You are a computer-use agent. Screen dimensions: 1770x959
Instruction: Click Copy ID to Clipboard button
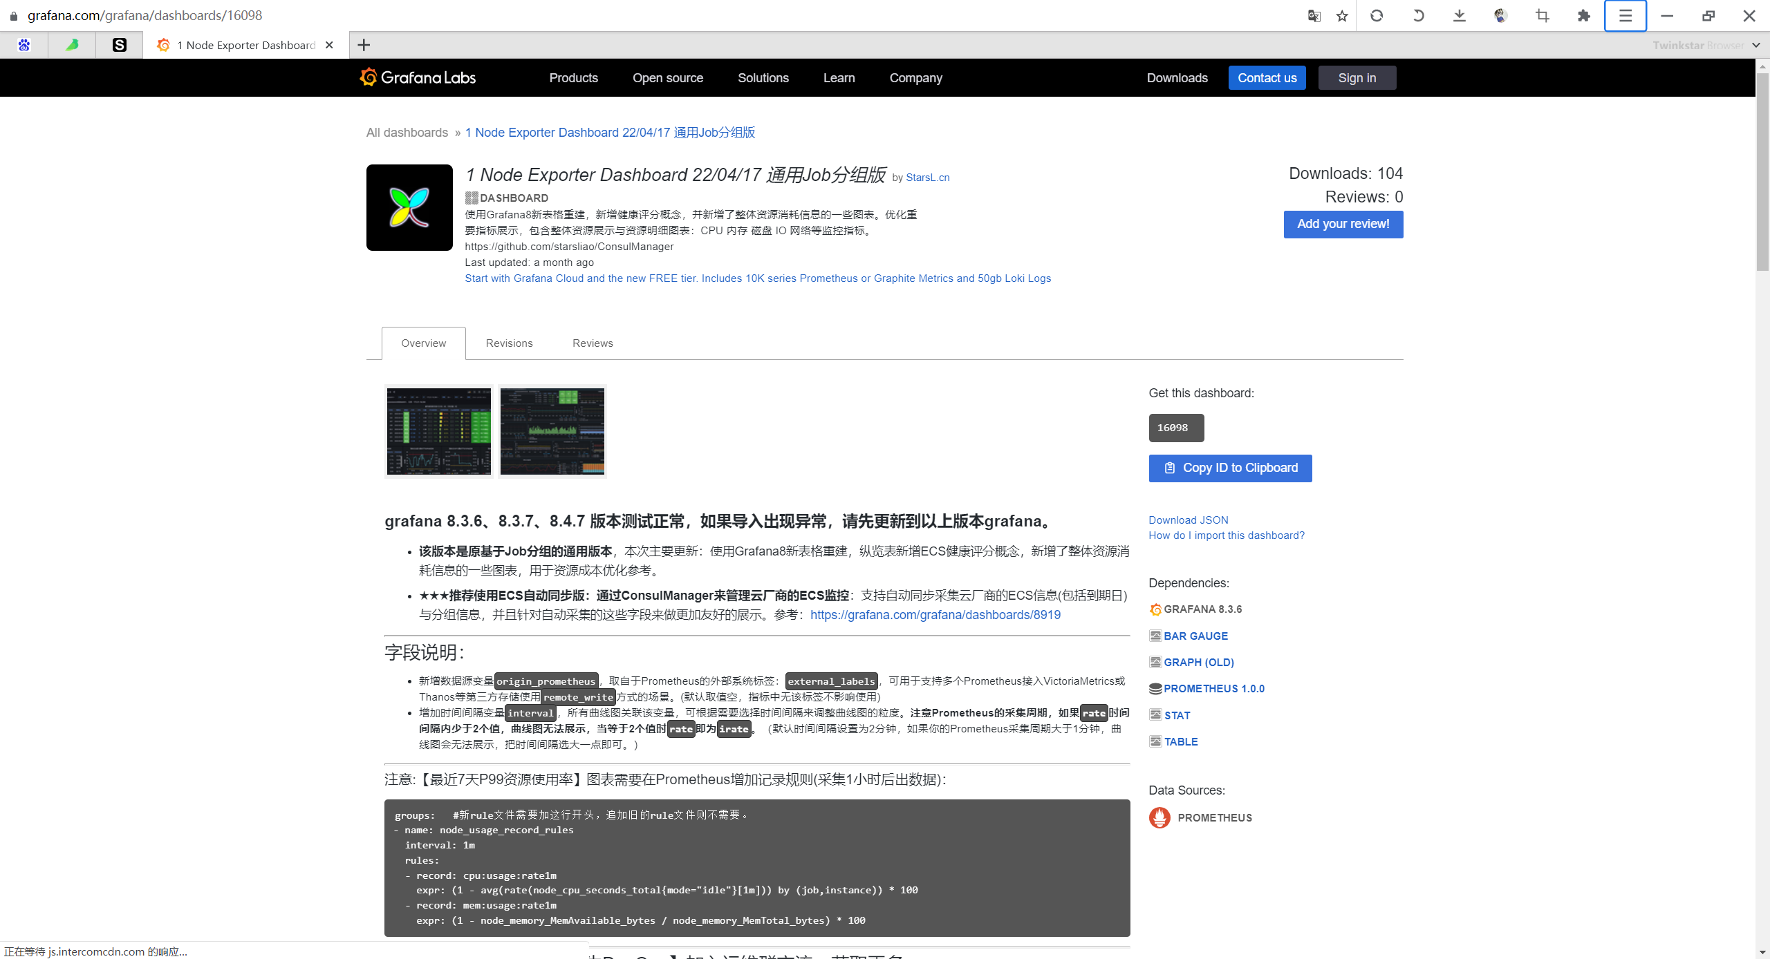pyautogui.click(x=1230, y=468)
